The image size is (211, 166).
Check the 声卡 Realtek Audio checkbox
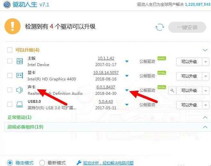10,90
